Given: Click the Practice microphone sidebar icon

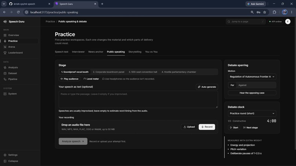Looking at the screenshot, I should (x=5, y=41).
